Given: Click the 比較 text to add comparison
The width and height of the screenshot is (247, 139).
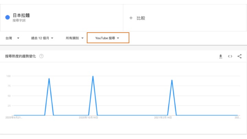Looking at the screenshot, I should pyautogui.click(x=141, y=18).
